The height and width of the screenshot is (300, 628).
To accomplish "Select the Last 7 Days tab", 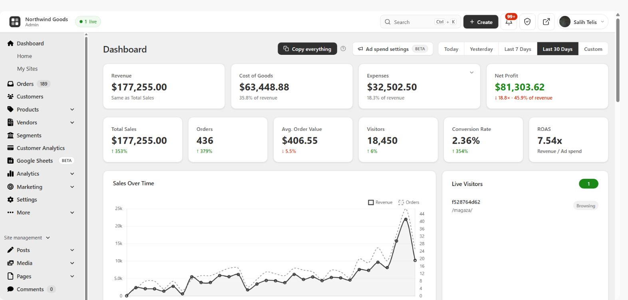I will 518,49.
